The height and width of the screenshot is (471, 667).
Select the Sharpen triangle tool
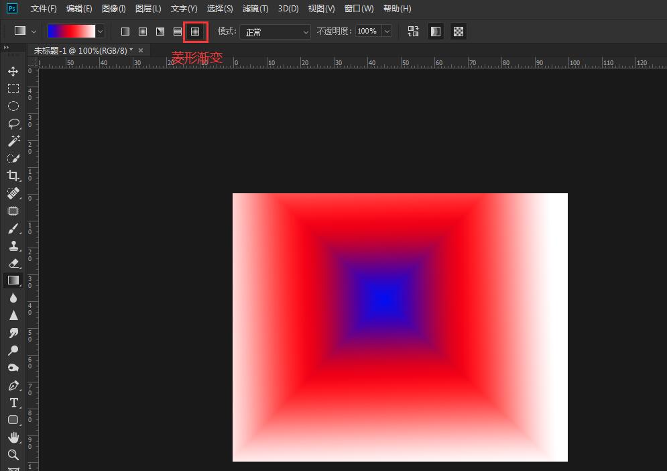[13, 315]
